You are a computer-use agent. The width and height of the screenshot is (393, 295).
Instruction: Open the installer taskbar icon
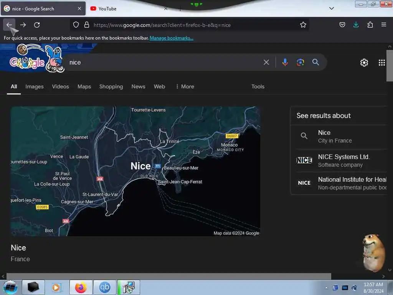tap(129, 287)
